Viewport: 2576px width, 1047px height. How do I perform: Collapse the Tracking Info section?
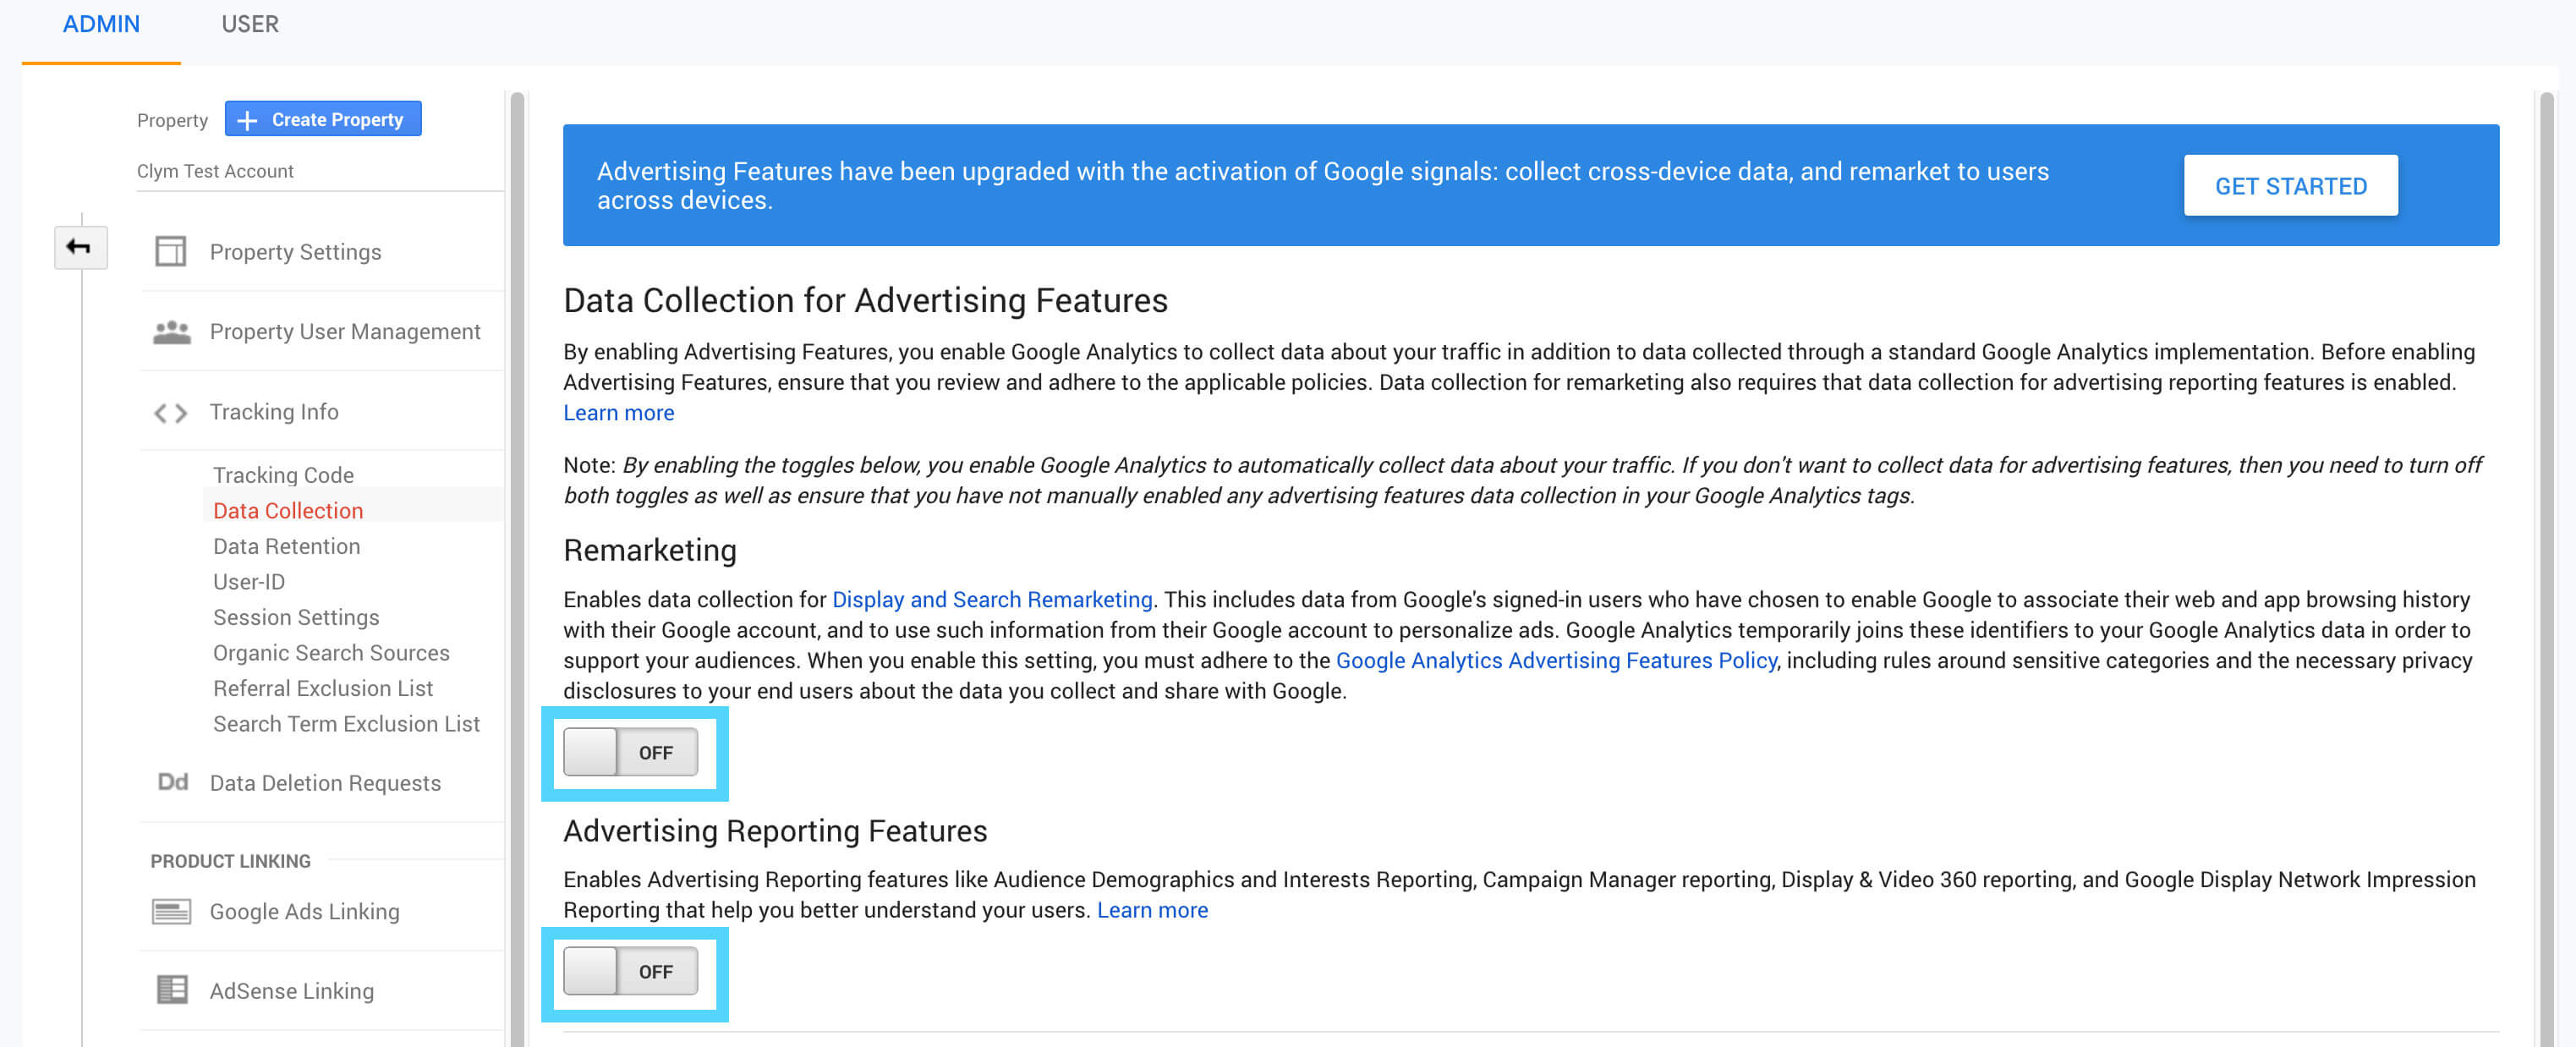274,412
